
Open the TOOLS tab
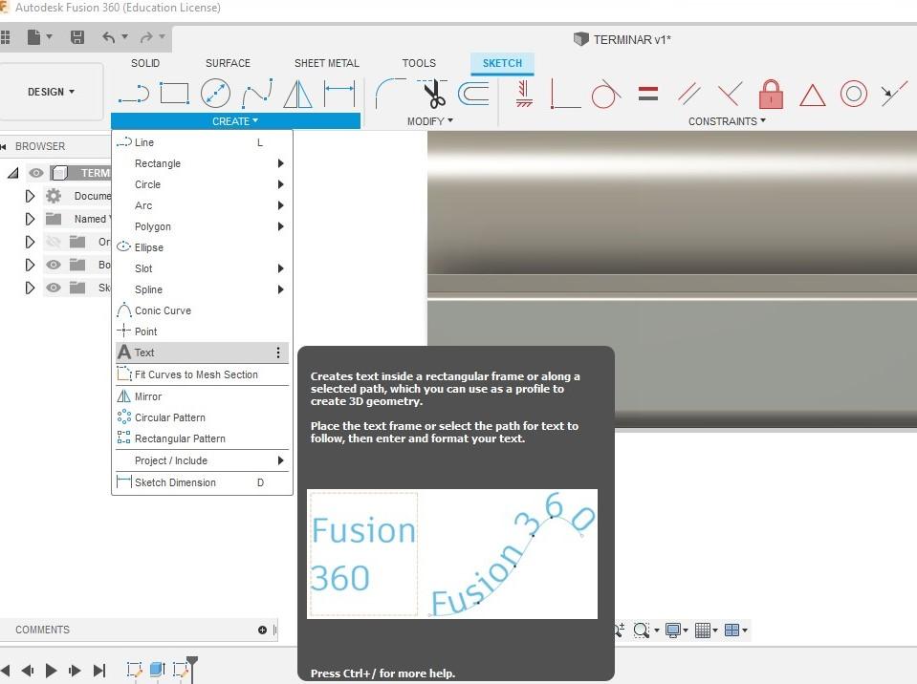419,63
